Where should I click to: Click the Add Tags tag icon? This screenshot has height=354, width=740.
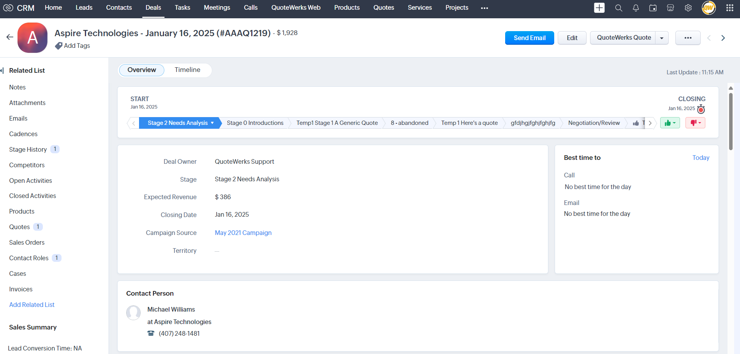tap(58, 46)
